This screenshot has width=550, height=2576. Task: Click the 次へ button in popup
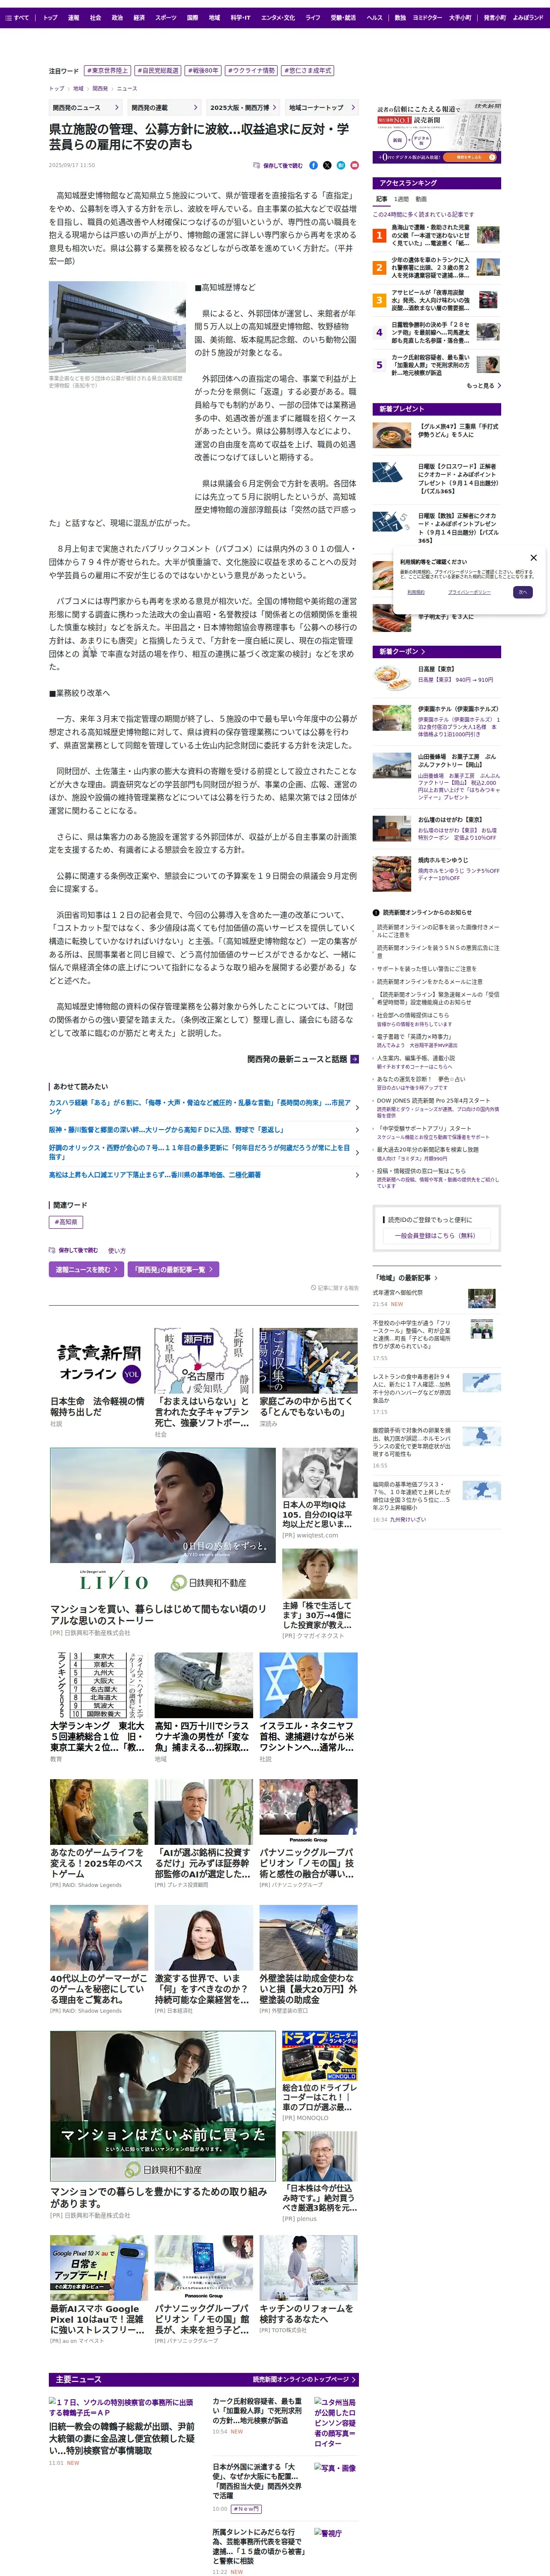[x=522, y=592]
